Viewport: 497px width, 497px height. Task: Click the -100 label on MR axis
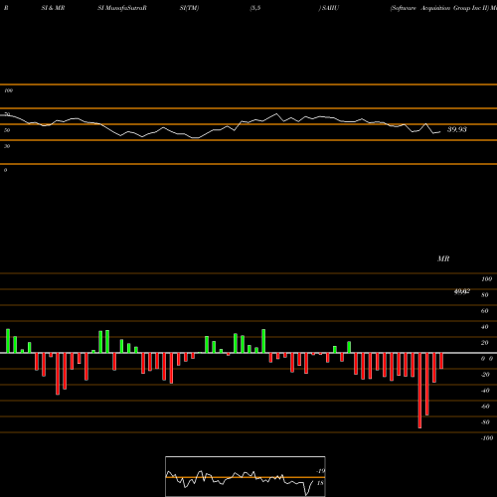487,438
